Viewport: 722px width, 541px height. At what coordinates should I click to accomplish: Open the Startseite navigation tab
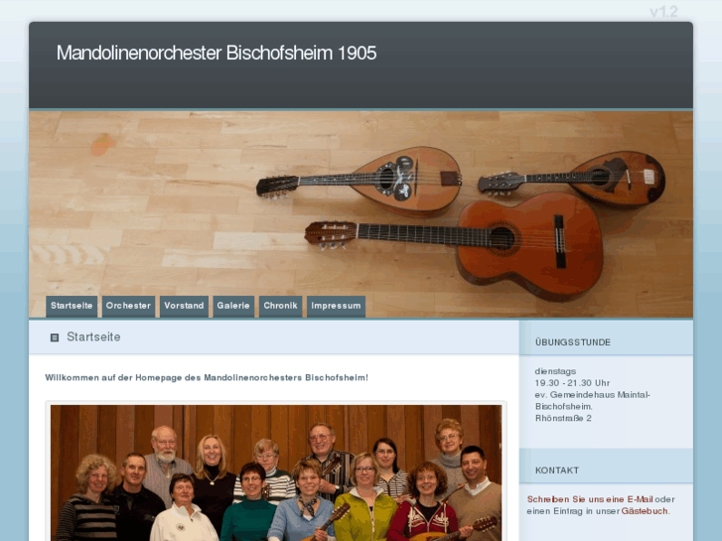click(x=72, y=306)
